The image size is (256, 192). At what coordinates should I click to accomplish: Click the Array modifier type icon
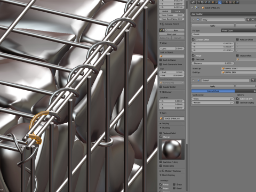198,20
